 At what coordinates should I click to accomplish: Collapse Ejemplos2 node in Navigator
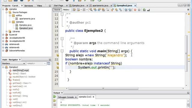[x=3, y=67]
